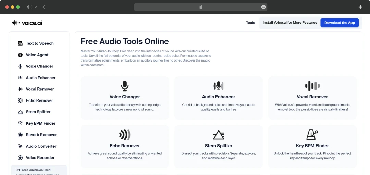Click the '0/1 Free Conversion Used' notice

click(33, 170)
